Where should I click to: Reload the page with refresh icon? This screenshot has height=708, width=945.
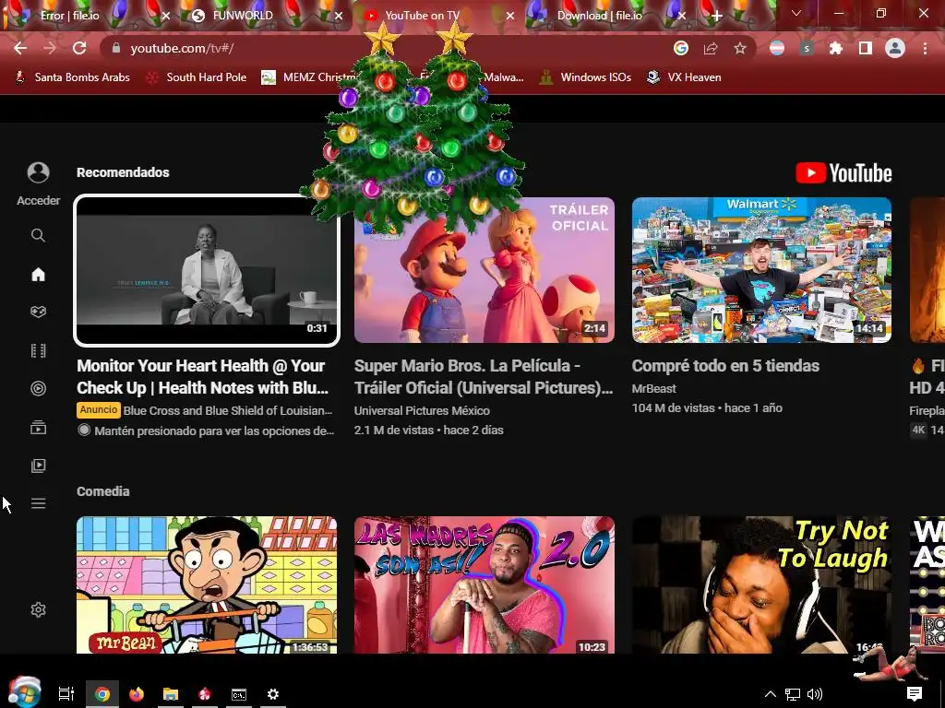click(x=79, y=48)
